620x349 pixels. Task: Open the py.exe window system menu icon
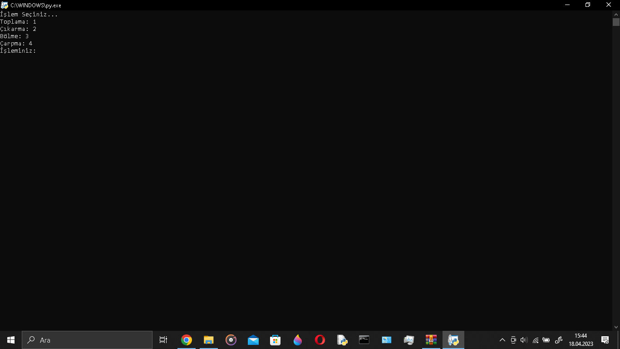(5, 5)
